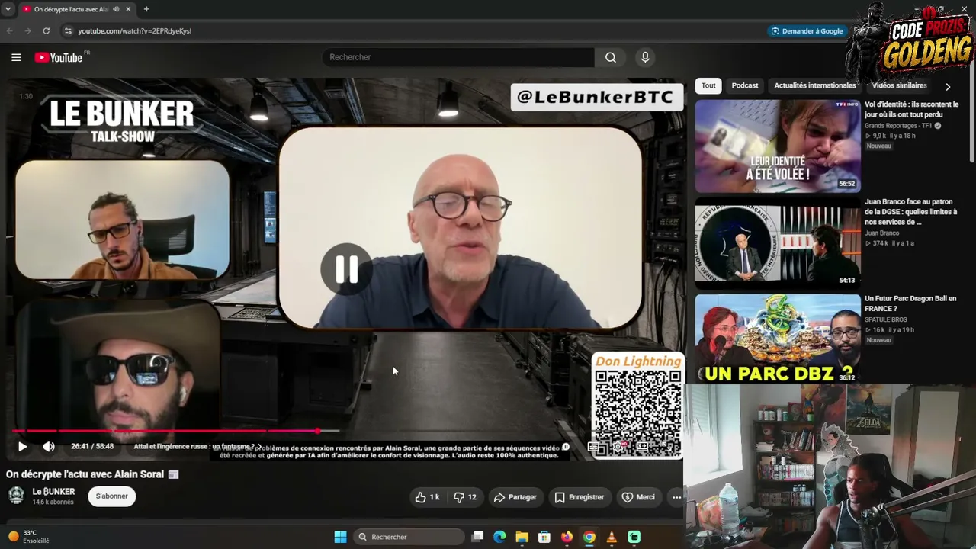This screenshot has width=976, height=549.
Task: Open the Le BUNKER channel avatar
Action: pyautogui.click(x=16, y=496)
